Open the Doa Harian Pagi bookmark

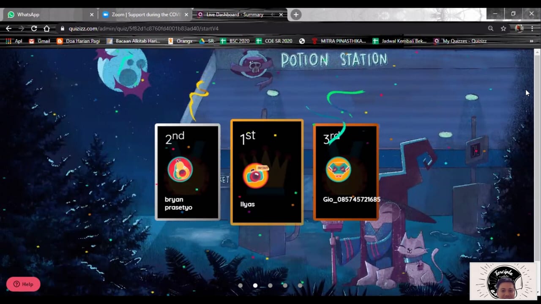(x=78, y=41)
